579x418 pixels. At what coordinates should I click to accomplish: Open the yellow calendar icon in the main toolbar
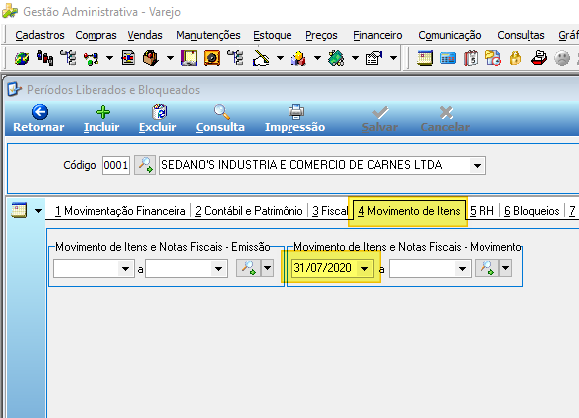[425, 58]
